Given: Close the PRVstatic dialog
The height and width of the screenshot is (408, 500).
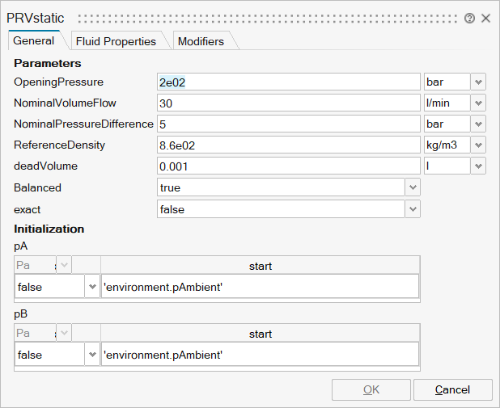Looking at the screenshot, I should [485, 18].
